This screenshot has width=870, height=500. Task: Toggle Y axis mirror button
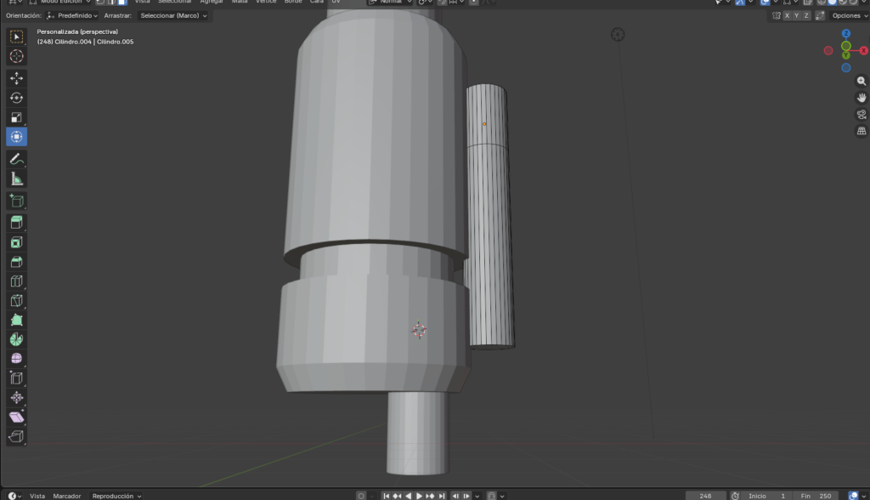[796, 15]
